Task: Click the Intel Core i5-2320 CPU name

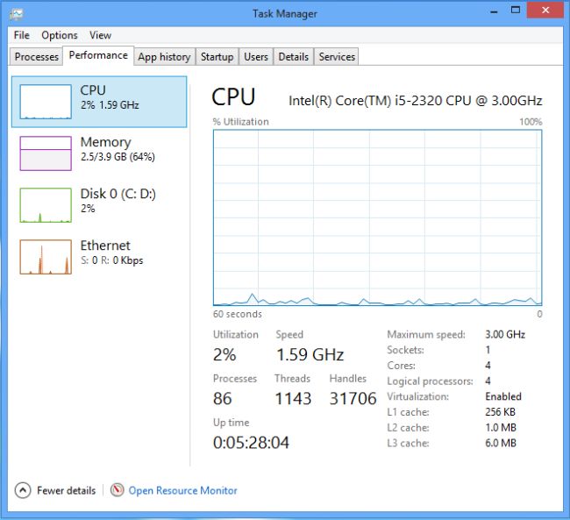Action: click(x=415, y=101)
